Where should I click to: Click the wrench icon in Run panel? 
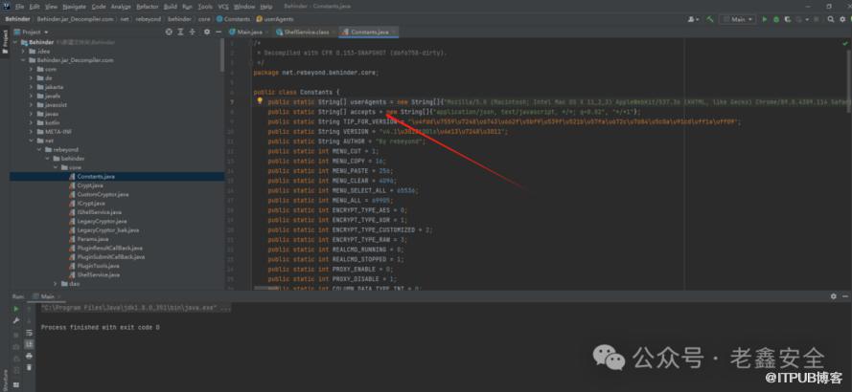pyautogui.click(x=15, y=320)
